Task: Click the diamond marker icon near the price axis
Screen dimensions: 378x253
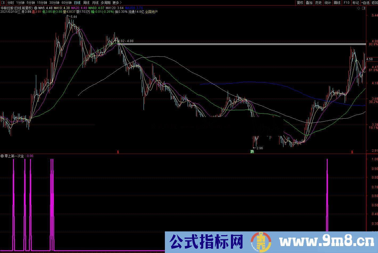Action: [359, 8]
